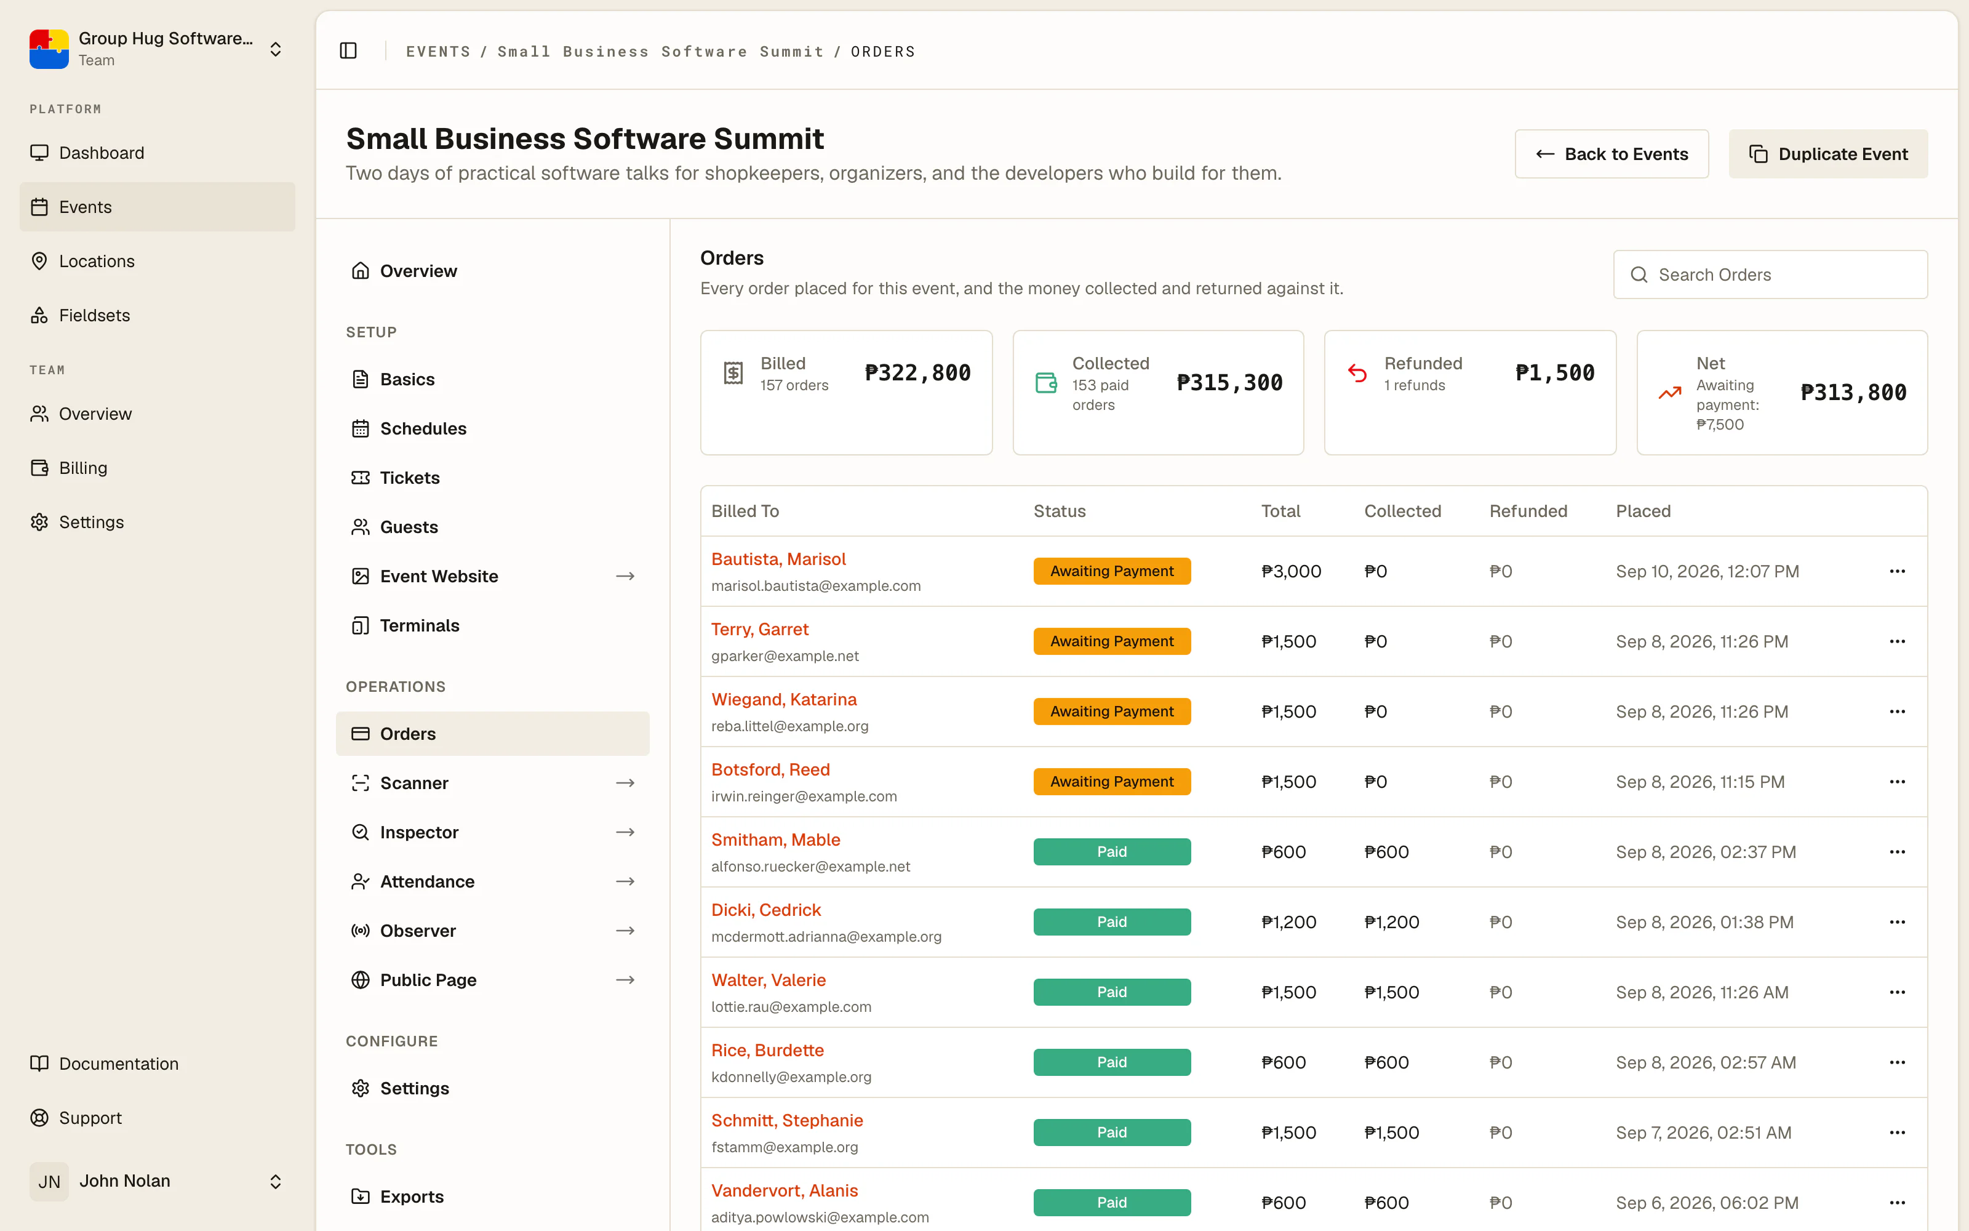Open the Schedules setup section
The image size is (1969, 1231).
[492, 428]
